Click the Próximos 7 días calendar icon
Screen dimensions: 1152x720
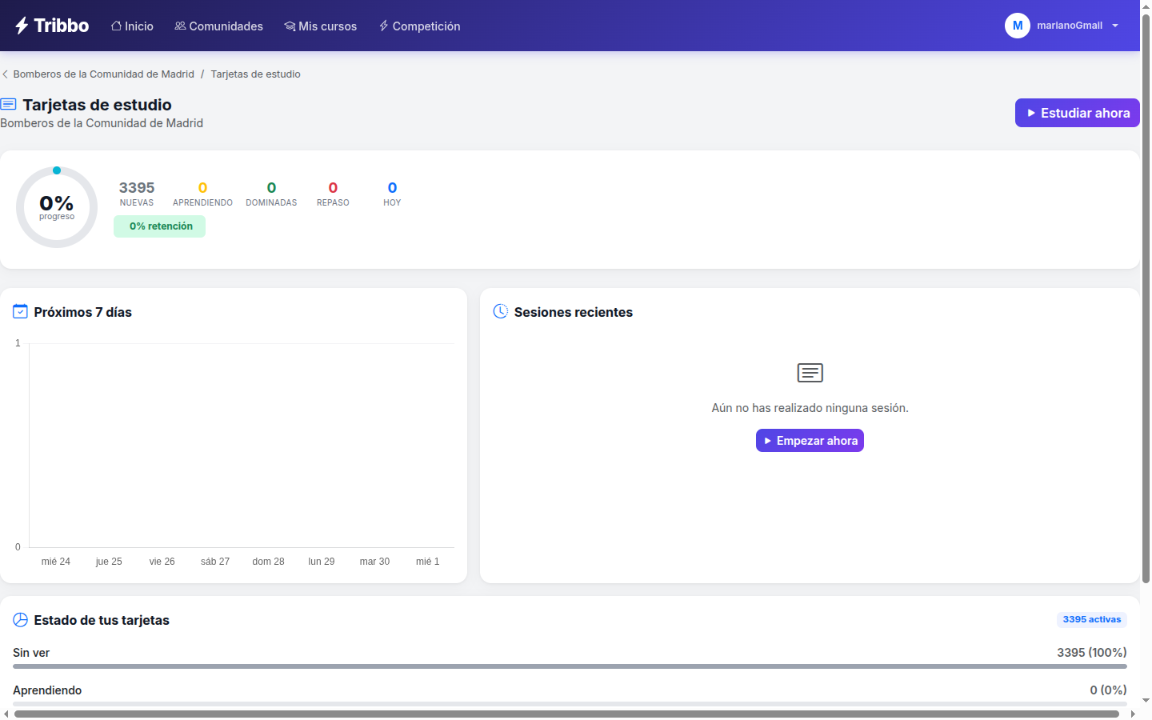(20, 311)
